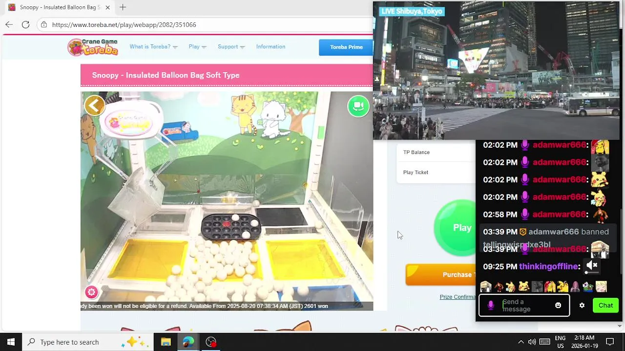Open the Information menu item
This screenshot has width=625, height=351.
pos(271,47)
